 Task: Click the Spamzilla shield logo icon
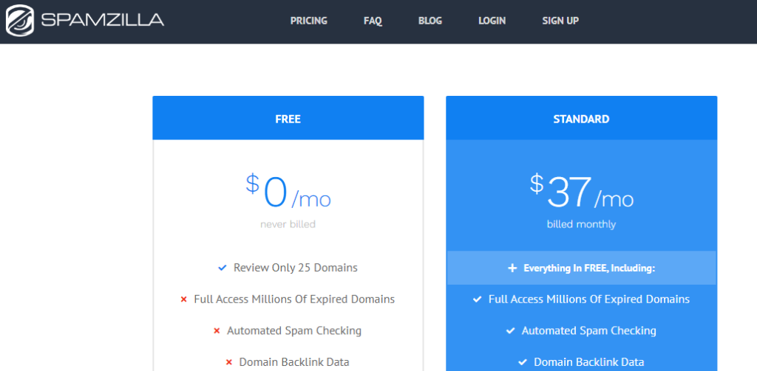tap(20, 21)
